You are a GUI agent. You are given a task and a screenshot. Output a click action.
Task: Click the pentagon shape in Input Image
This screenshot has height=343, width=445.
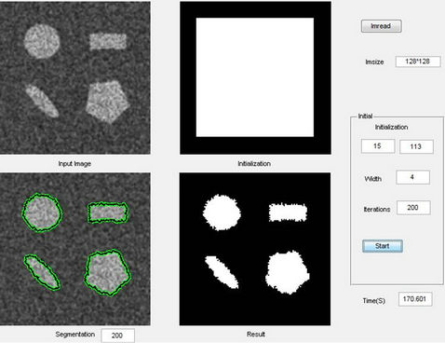[x=107, y=102]
